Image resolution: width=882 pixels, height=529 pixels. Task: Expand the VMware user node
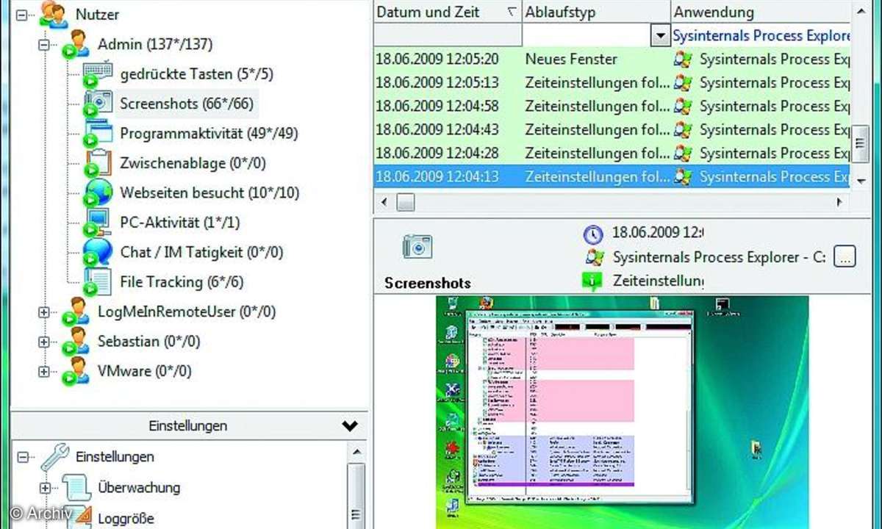click(43, 372)
